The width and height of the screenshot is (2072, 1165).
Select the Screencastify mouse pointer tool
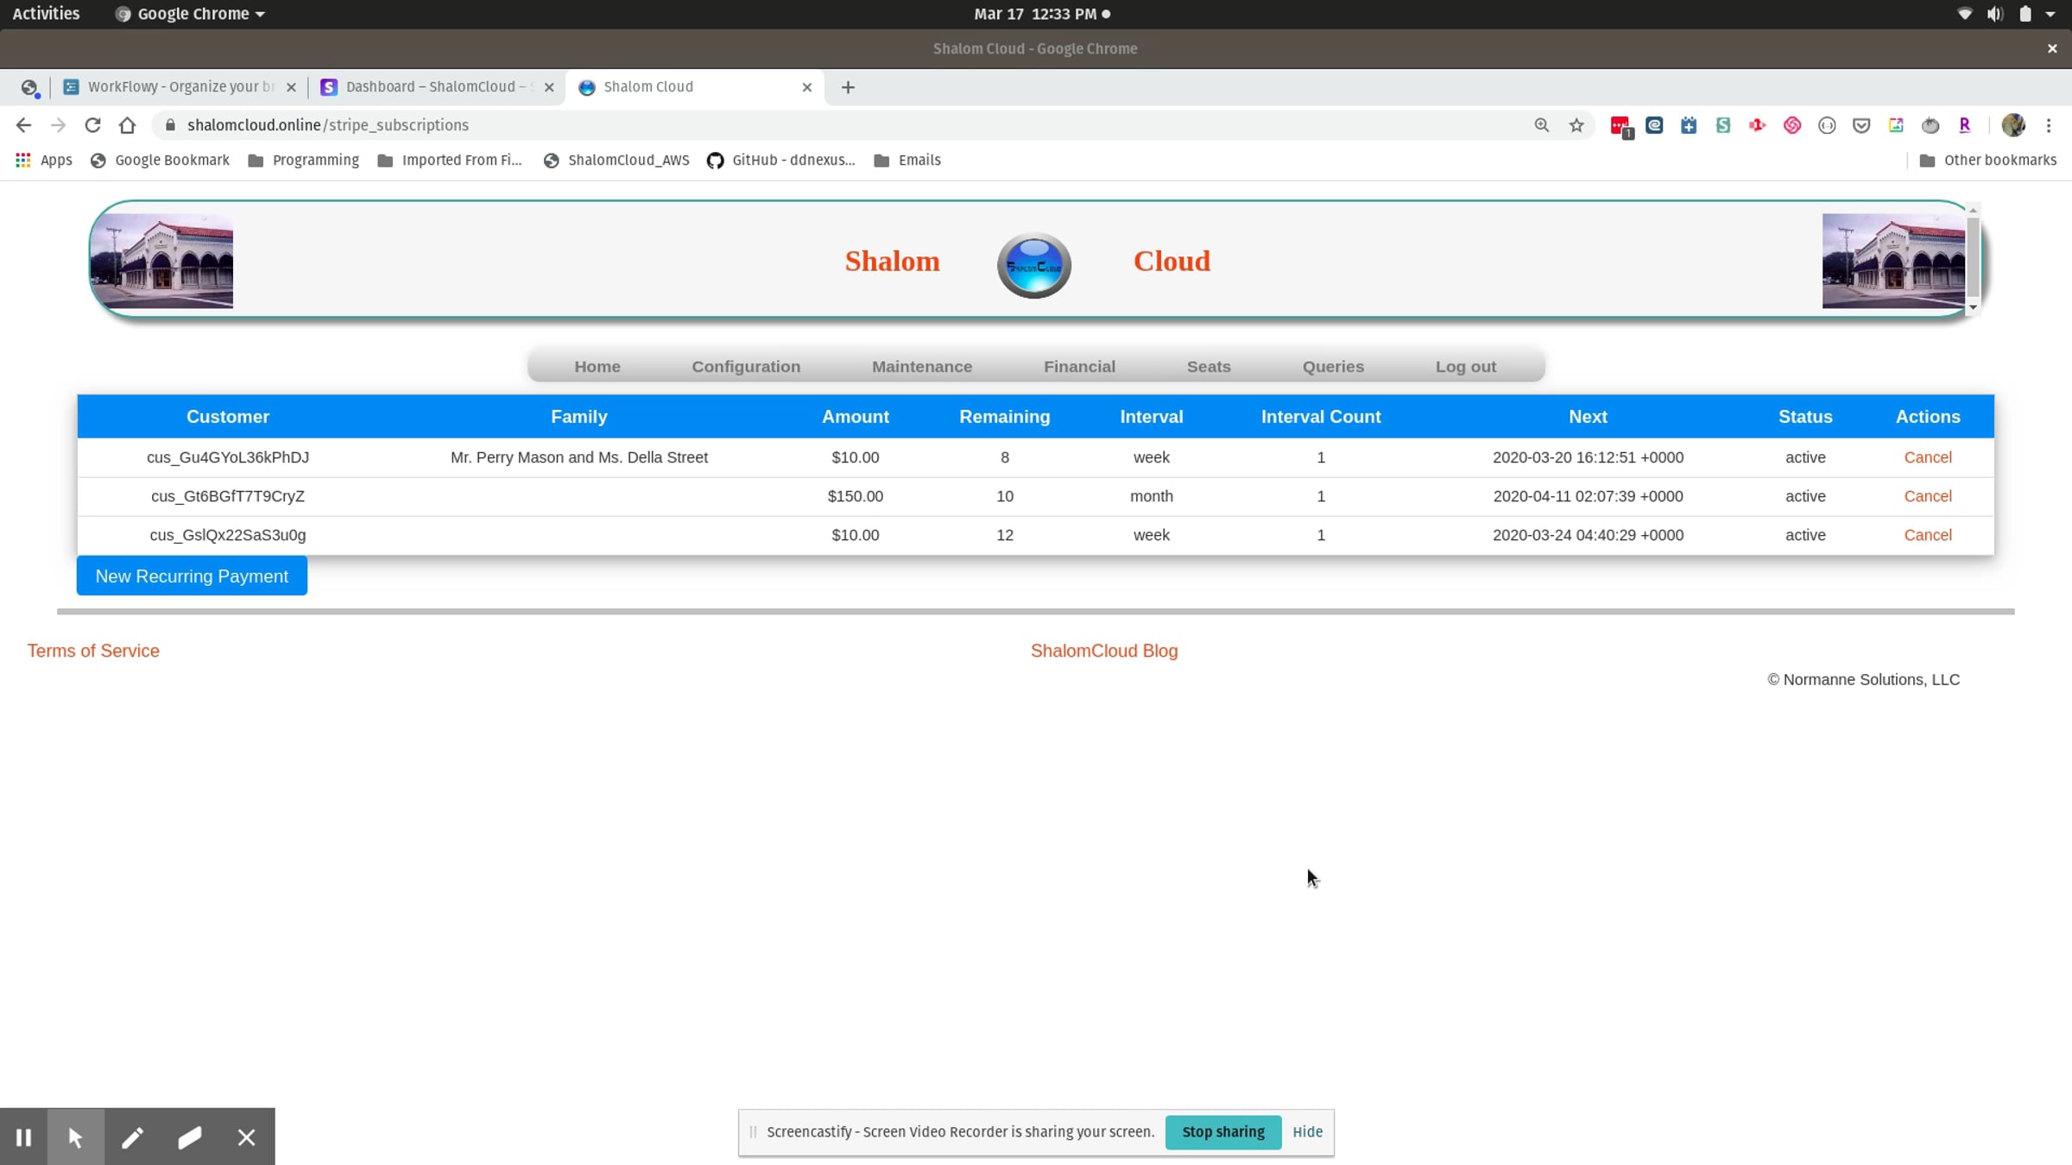(76, 1137)
